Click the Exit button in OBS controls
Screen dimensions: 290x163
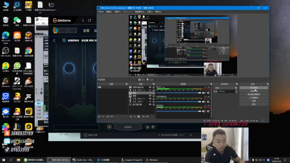tap(254, 104)
